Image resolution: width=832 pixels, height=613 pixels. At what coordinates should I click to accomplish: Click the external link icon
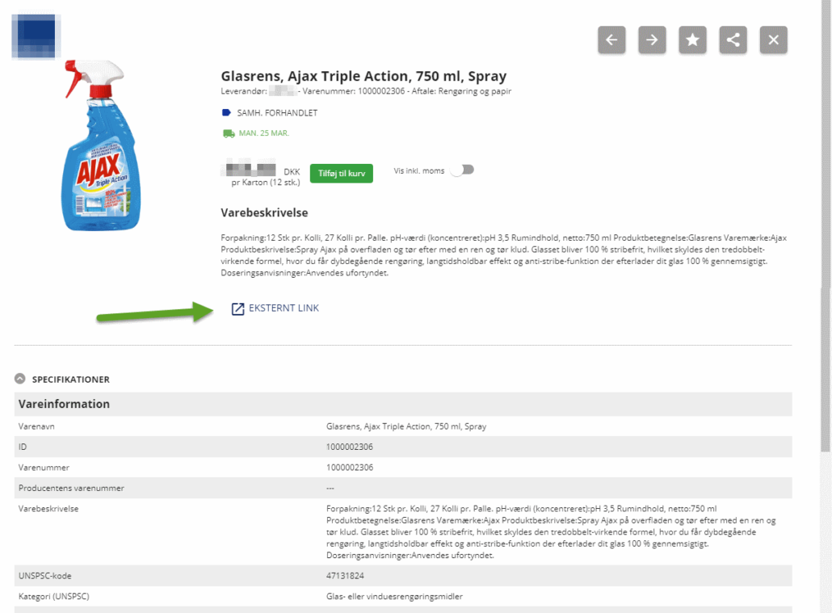click(x=237, y=309)
